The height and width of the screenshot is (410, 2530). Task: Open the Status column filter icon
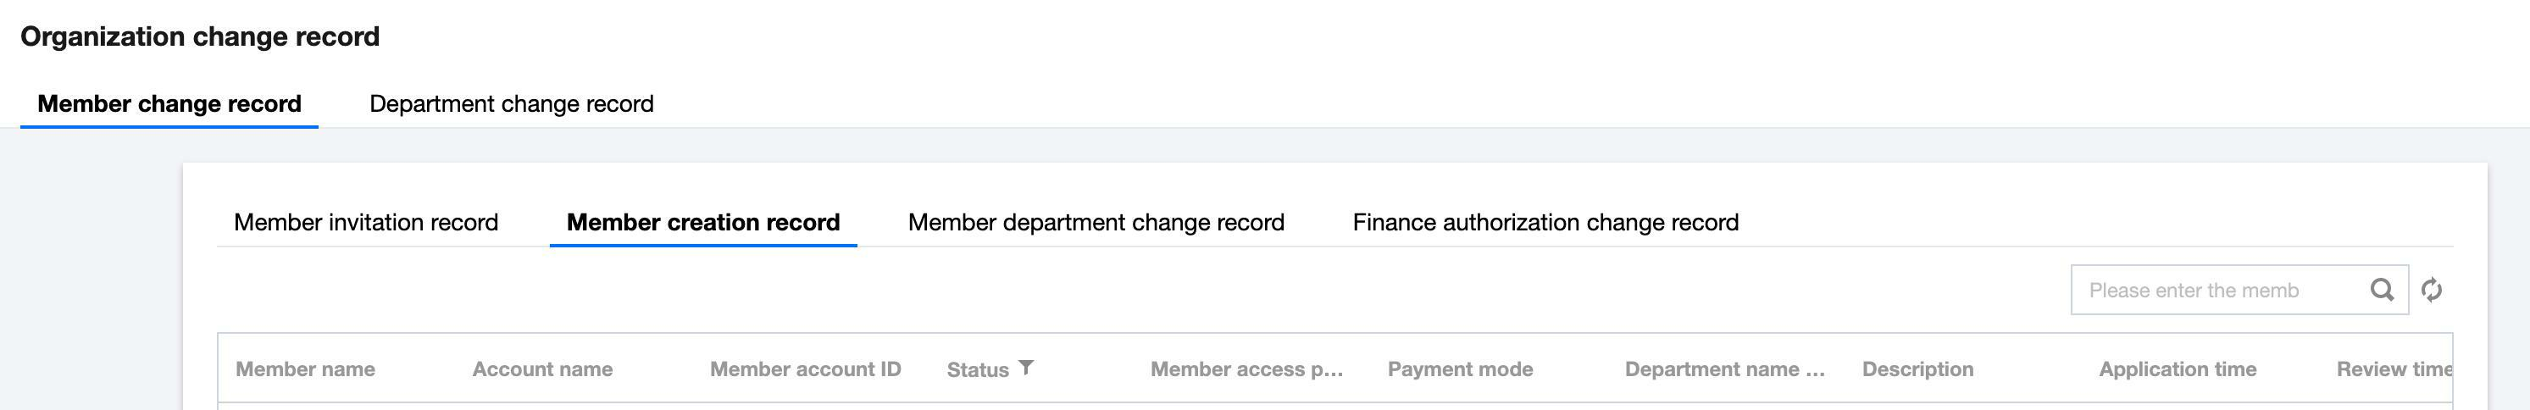tap(1026, 368)
